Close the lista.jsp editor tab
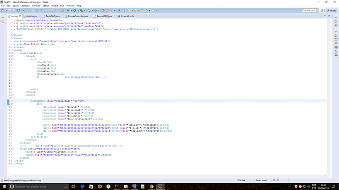Image resolution: width=339 pixels, height=190 pixels. pyautogui.click(x=20, y=16)
